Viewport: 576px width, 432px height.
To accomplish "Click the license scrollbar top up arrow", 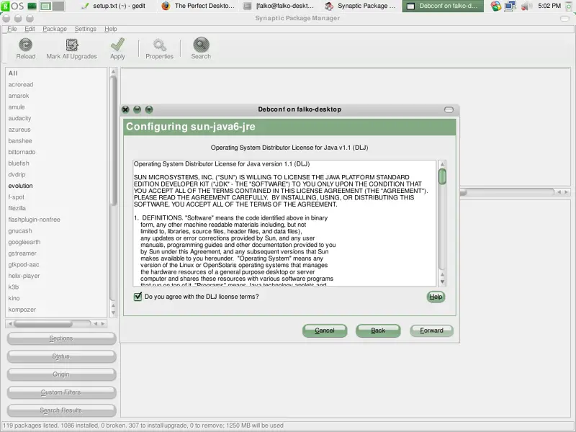I will click(442, 164).
